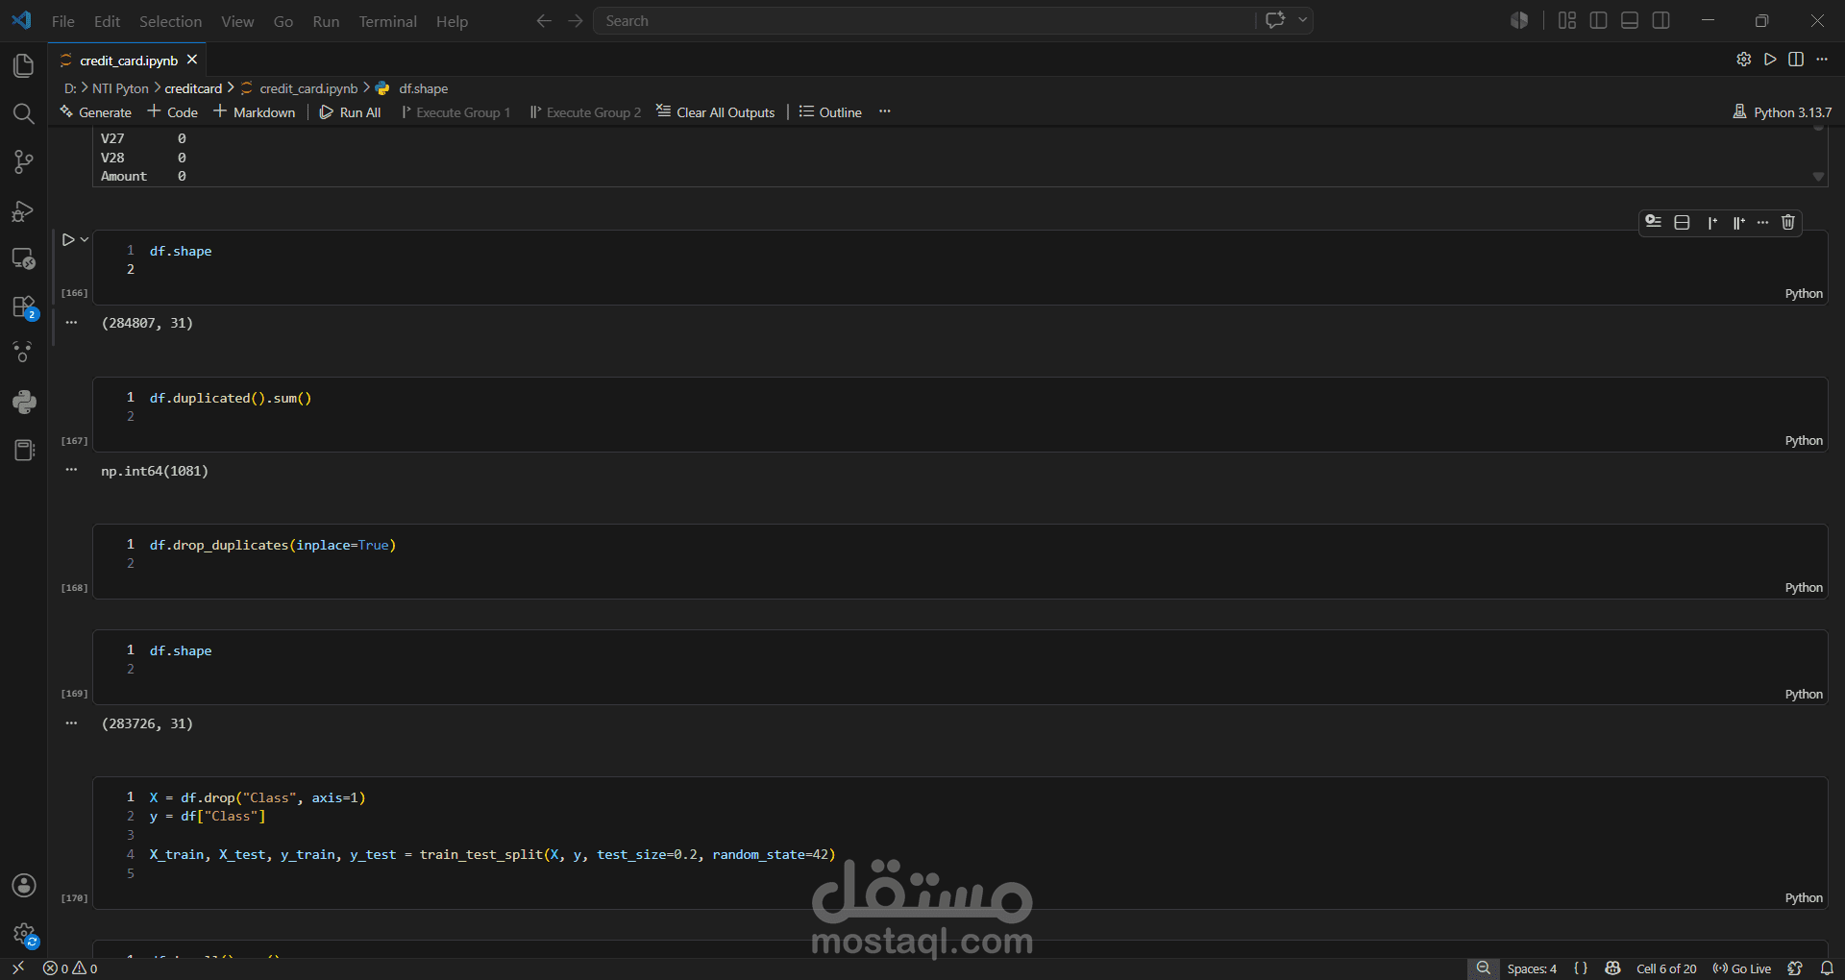Viewport: 1845px width, 980px height.
Task: Open more editor actions ellipsis at top right
Action: pyautogui.click(x=1822, y=60)
